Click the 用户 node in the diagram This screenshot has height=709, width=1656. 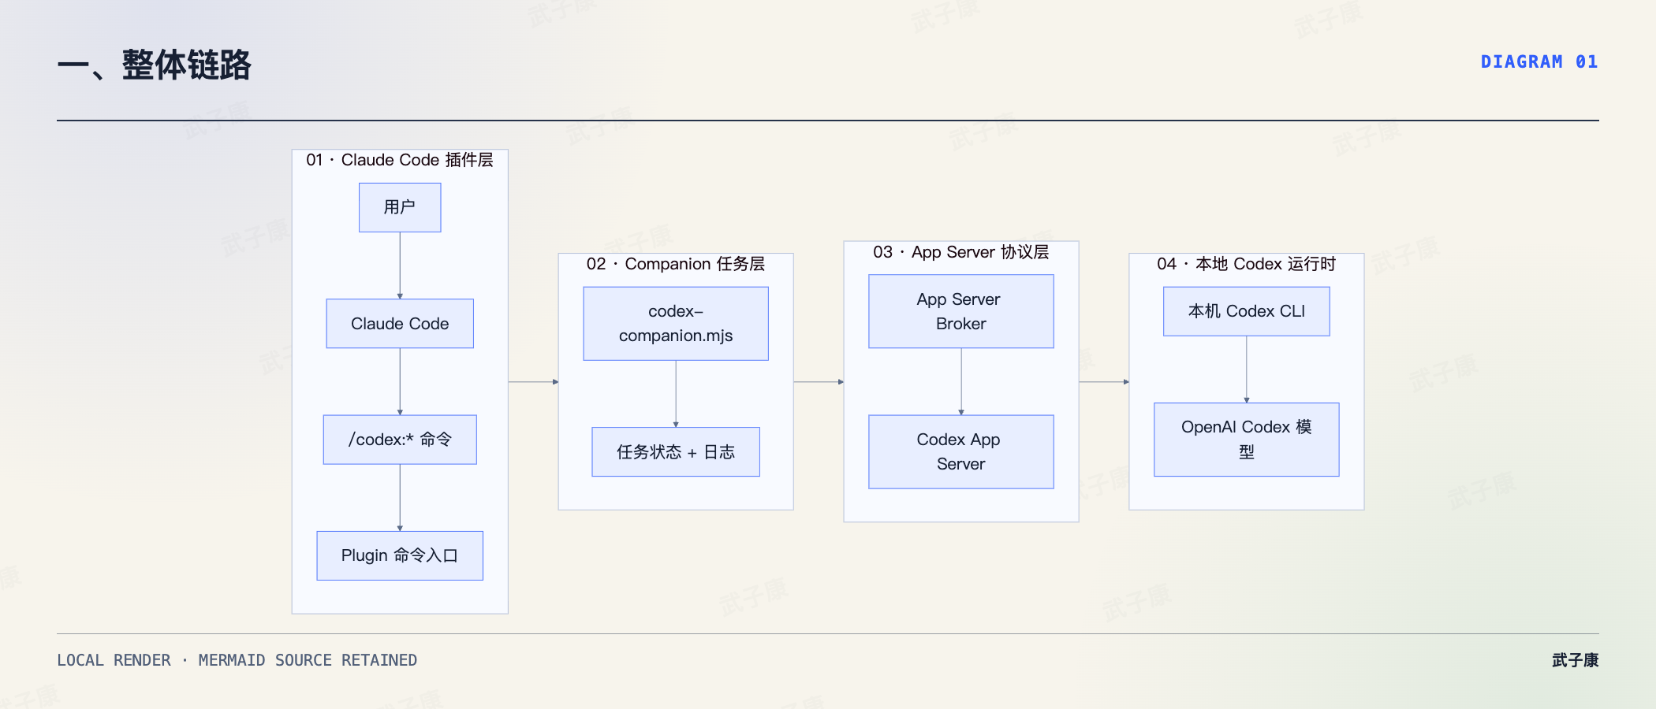400,207
